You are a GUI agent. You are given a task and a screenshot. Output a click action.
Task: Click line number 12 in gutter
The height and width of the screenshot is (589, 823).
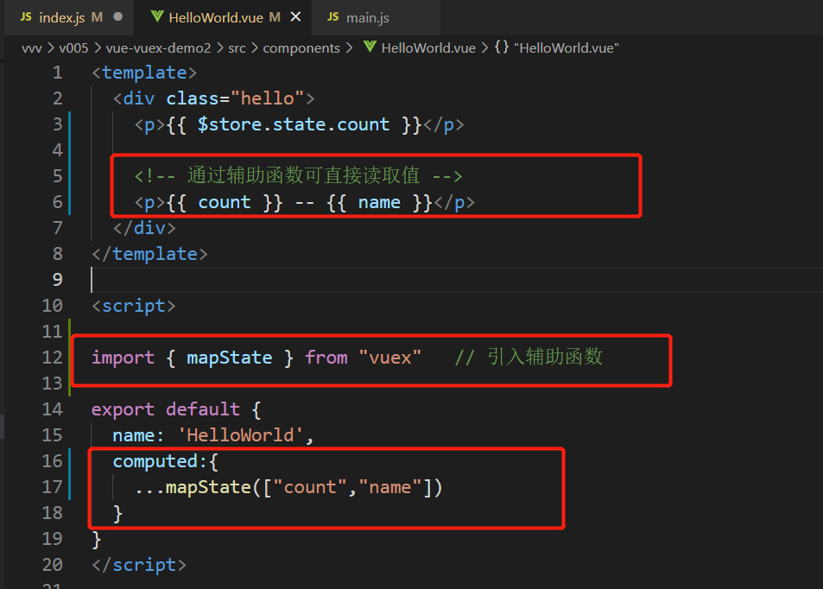pos(52,357)
